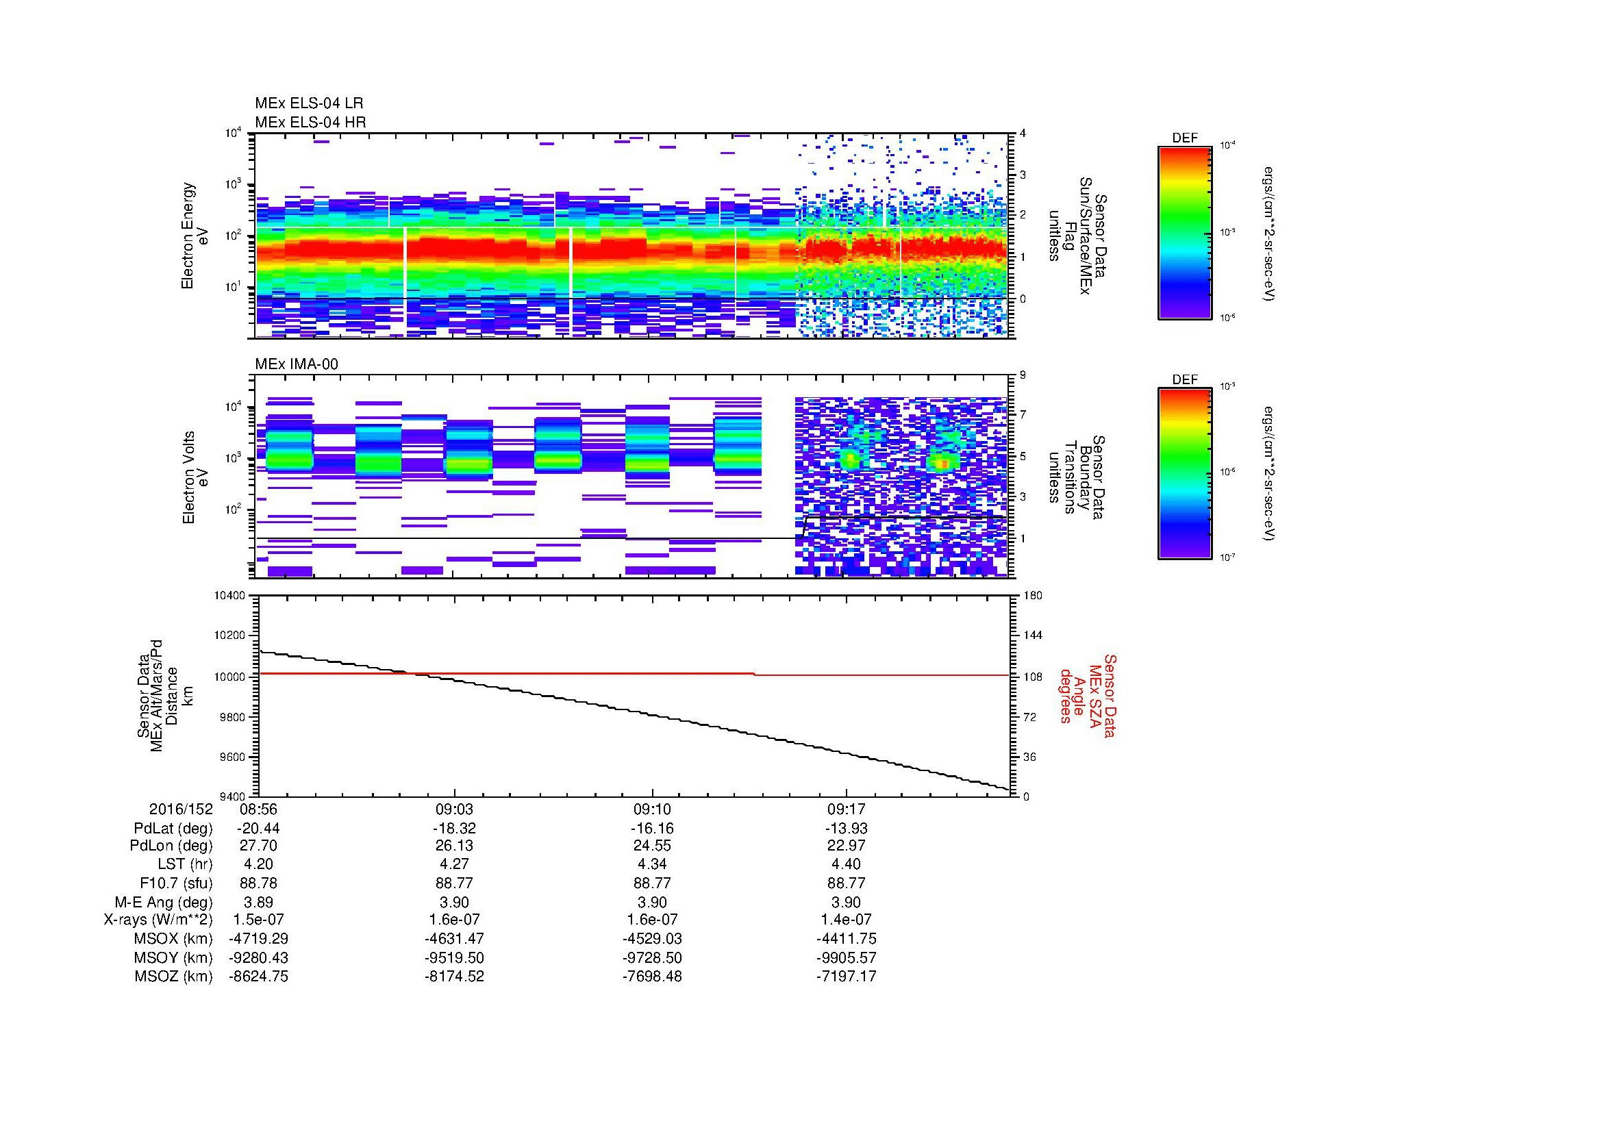Click the SZA axis tick '36'
The width and height of the screenshot is (1602, 1132).
[1029, 757]
